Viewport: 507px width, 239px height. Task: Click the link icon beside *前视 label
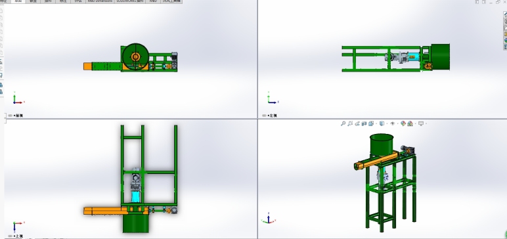click(x=10, y=116)
